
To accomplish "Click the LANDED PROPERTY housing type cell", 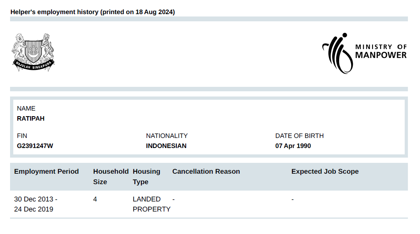I will (x=151, y=204).
